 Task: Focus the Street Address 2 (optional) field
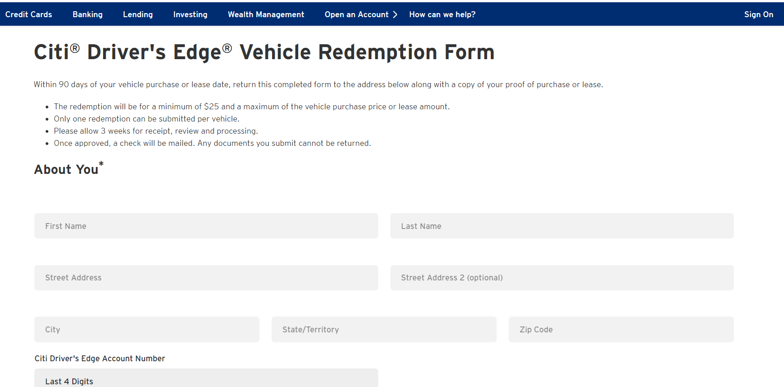tap(562, 278)
